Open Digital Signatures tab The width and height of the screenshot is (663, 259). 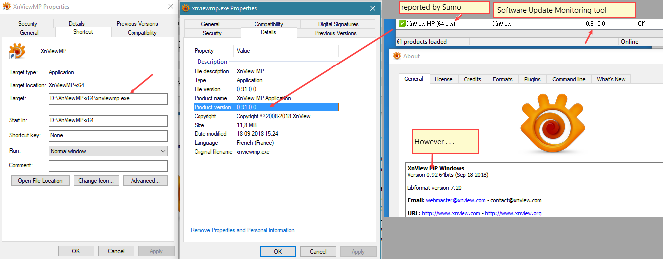tap(338, 24)
